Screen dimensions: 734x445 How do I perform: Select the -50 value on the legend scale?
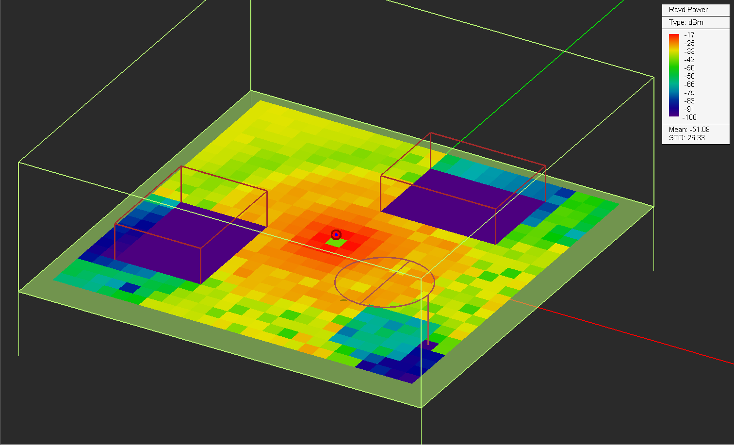click(x=689, y=68)
